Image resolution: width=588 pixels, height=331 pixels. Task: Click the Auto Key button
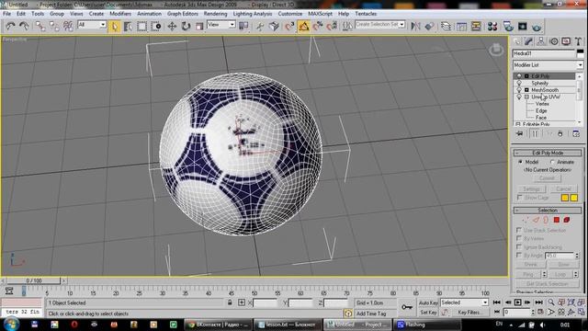point(428,302)
